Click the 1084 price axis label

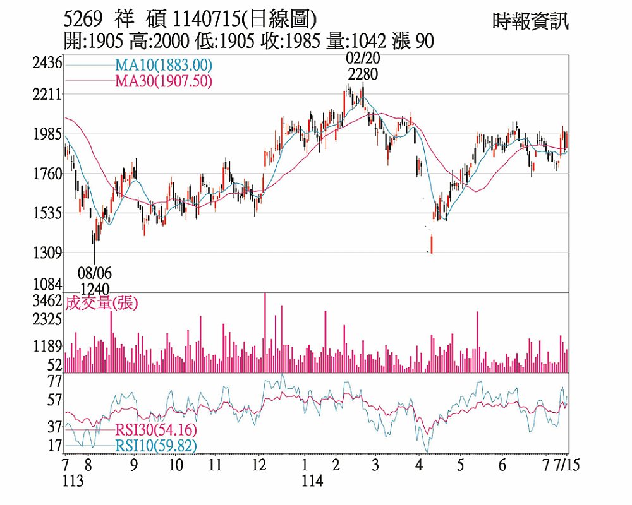pos(47,284)
